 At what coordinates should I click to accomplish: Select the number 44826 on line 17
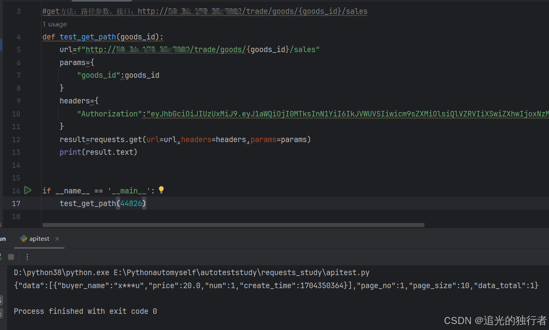click(131, 203)
